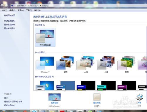Expand breadcrumb arrow after 外观和个性化
Viewport: 147px width, 112px height.
(x=40, y=6)
